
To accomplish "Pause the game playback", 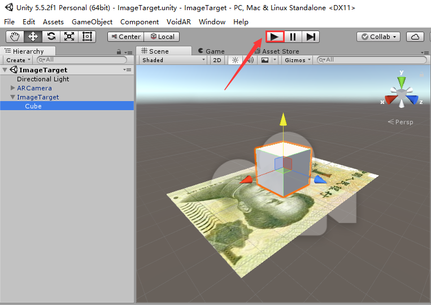I will [x=293, y=37].
